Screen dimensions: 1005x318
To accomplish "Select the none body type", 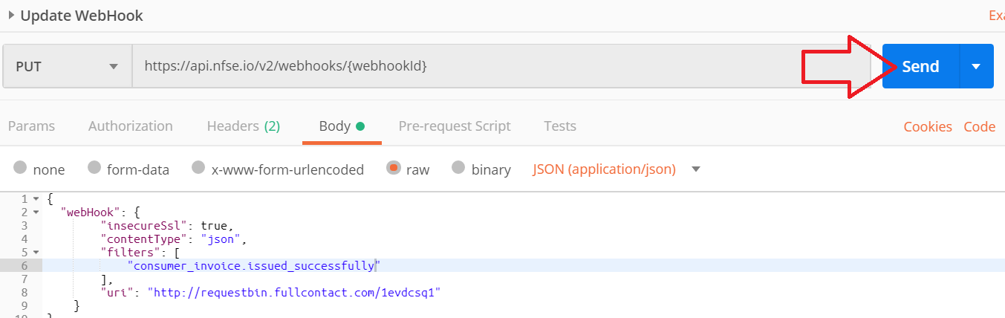I will click(21, 169).
